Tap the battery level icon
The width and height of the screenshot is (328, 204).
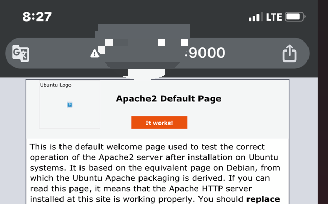[295, 17]
